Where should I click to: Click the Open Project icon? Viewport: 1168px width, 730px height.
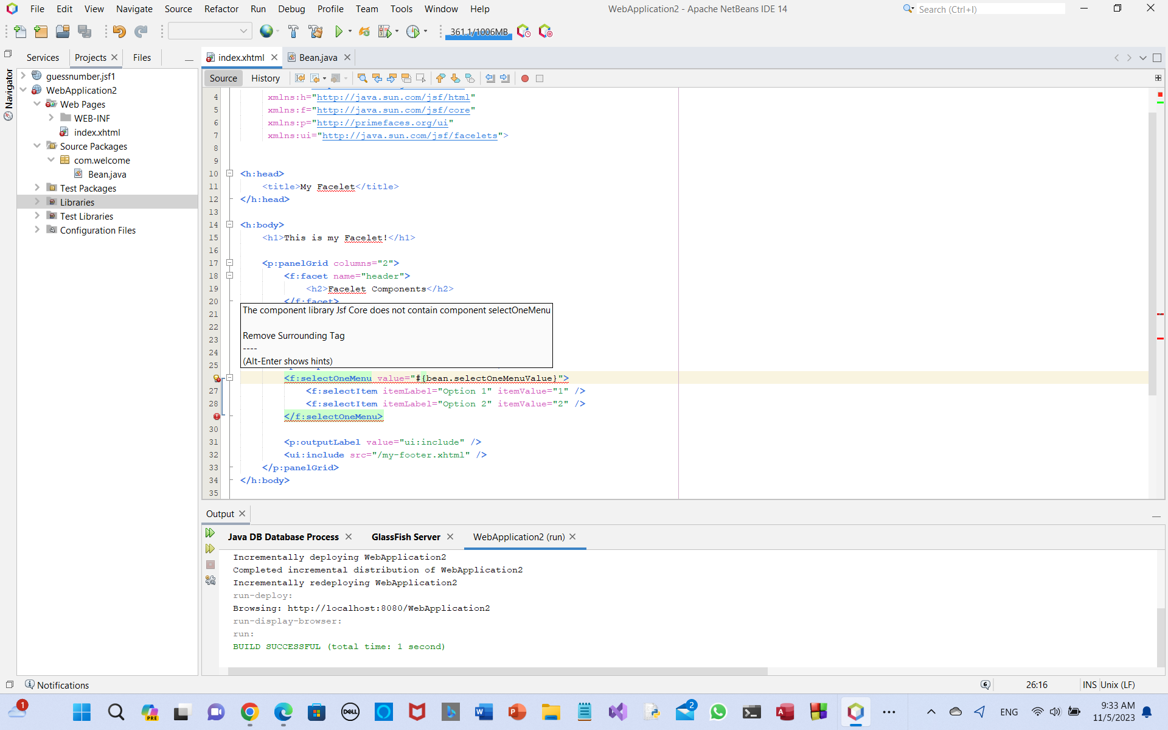point(63,32)
